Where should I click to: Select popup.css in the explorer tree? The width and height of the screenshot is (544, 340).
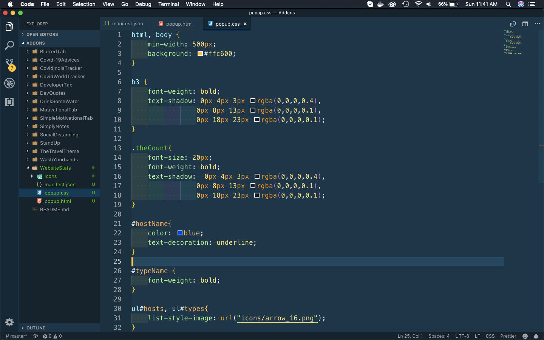coord(59,193)
